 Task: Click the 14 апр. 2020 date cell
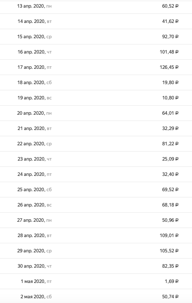point(34,21)
